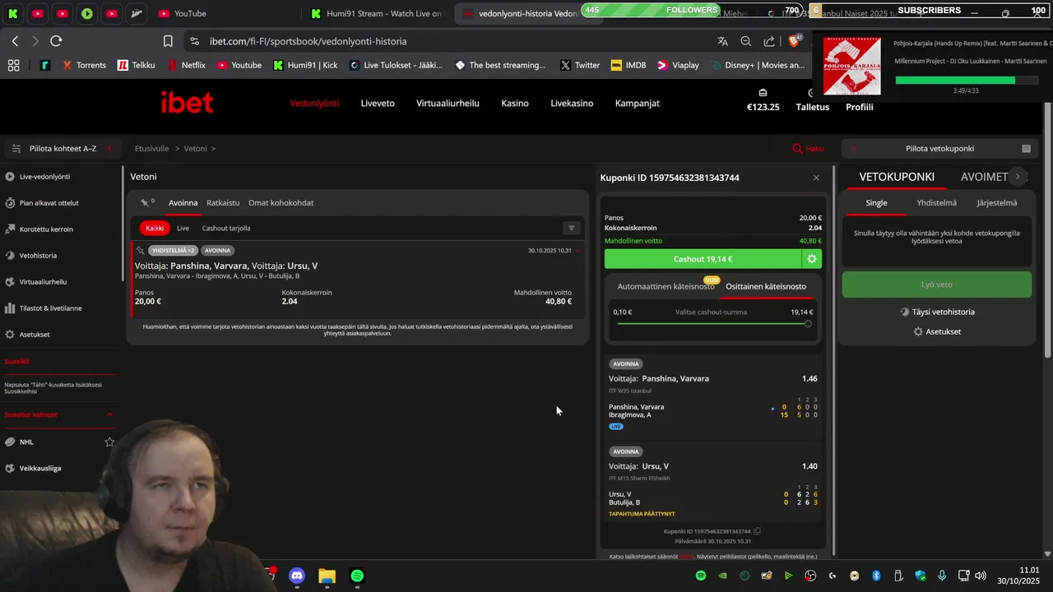Image resolution: width=1053 pixels, height=592 pixels.
Task: Switch to the Avoinna tab
Action: pos(183,202)
